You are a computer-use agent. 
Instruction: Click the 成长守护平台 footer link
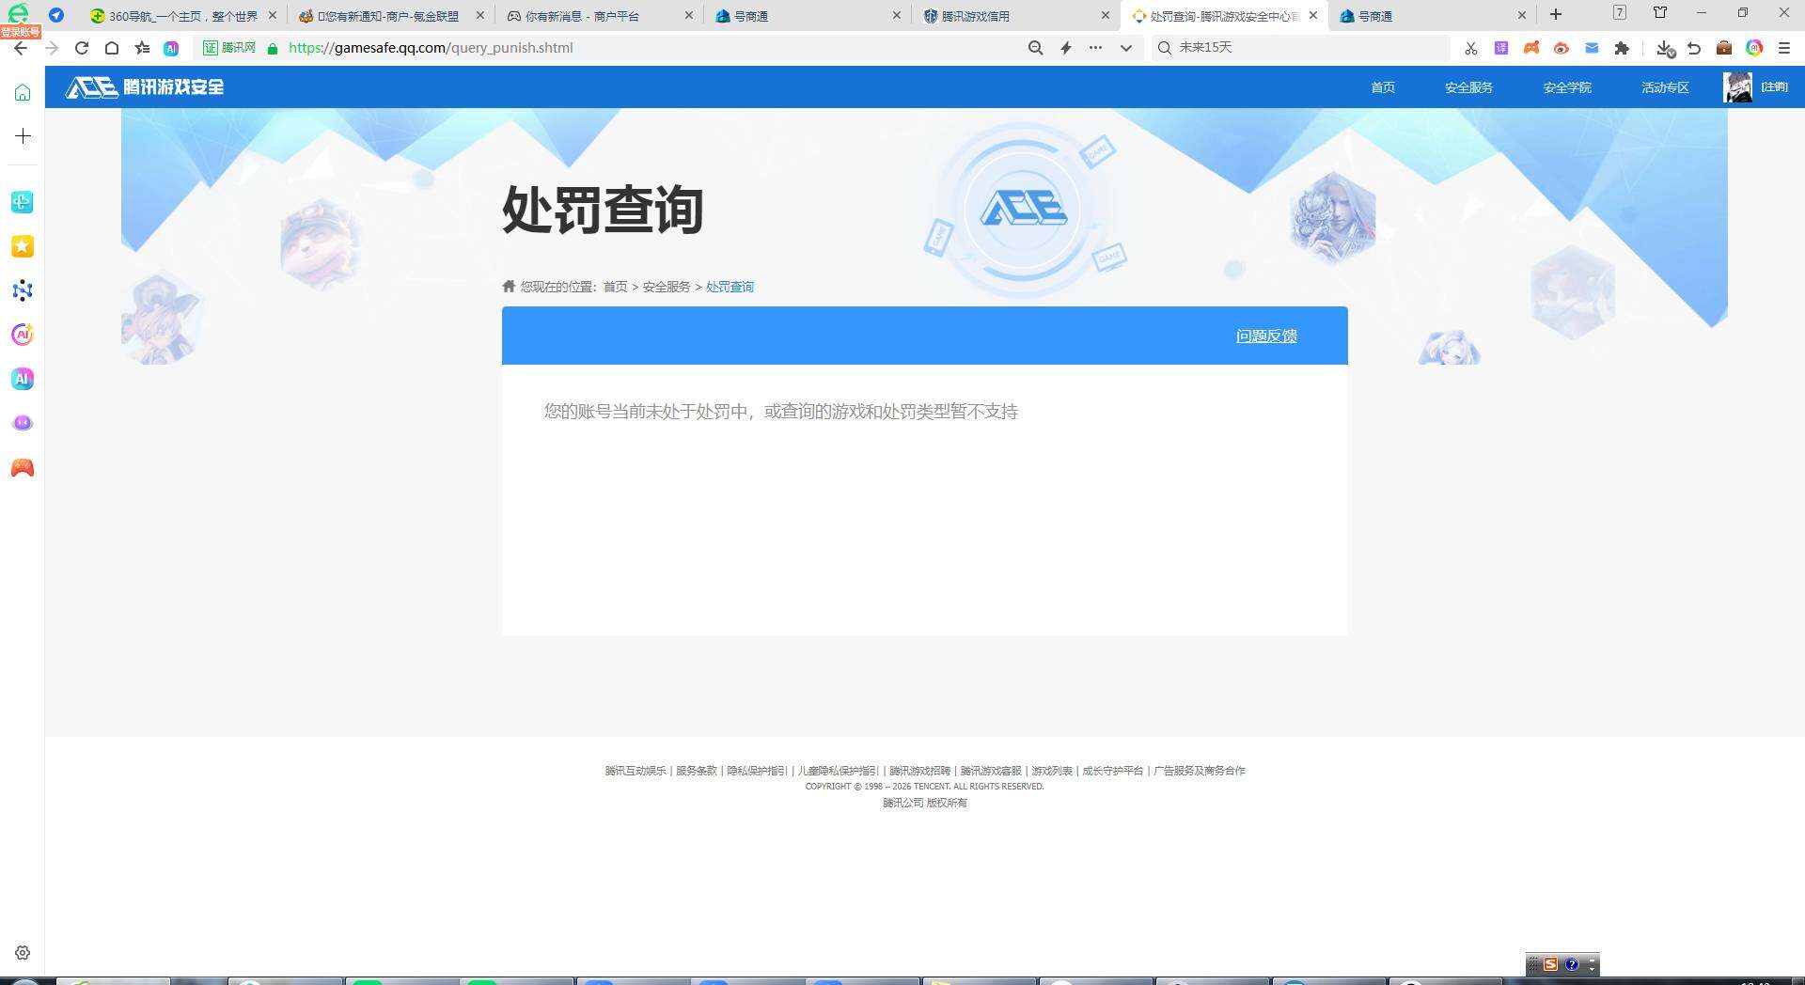coord(1114,770)
